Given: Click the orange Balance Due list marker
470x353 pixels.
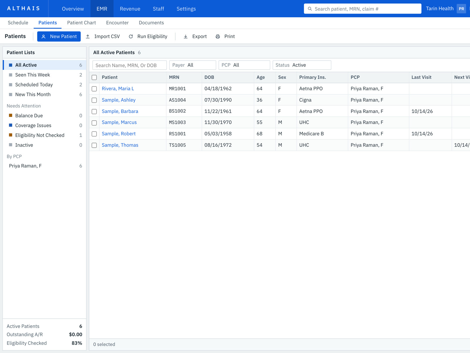Looking at the screenshot, I should click(11, 115).
